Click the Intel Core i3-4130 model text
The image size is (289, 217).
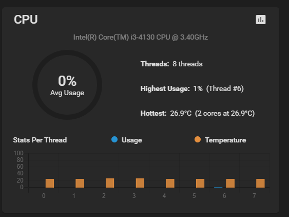141,38
